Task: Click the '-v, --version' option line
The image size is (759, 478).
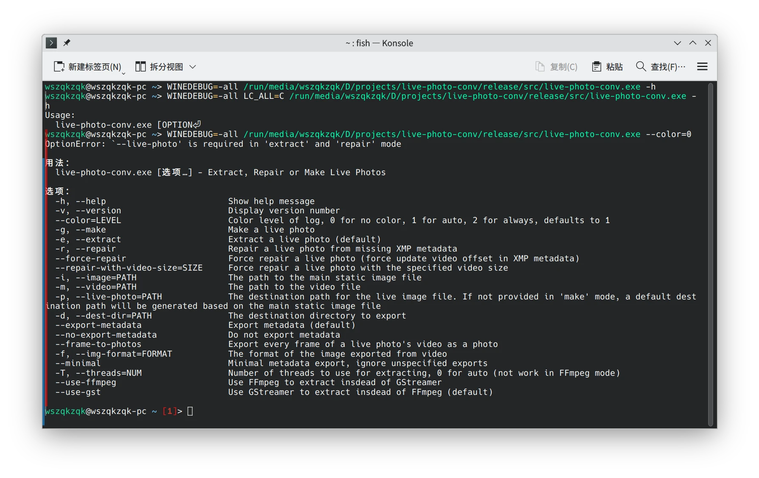Action: tap(88, 210)
